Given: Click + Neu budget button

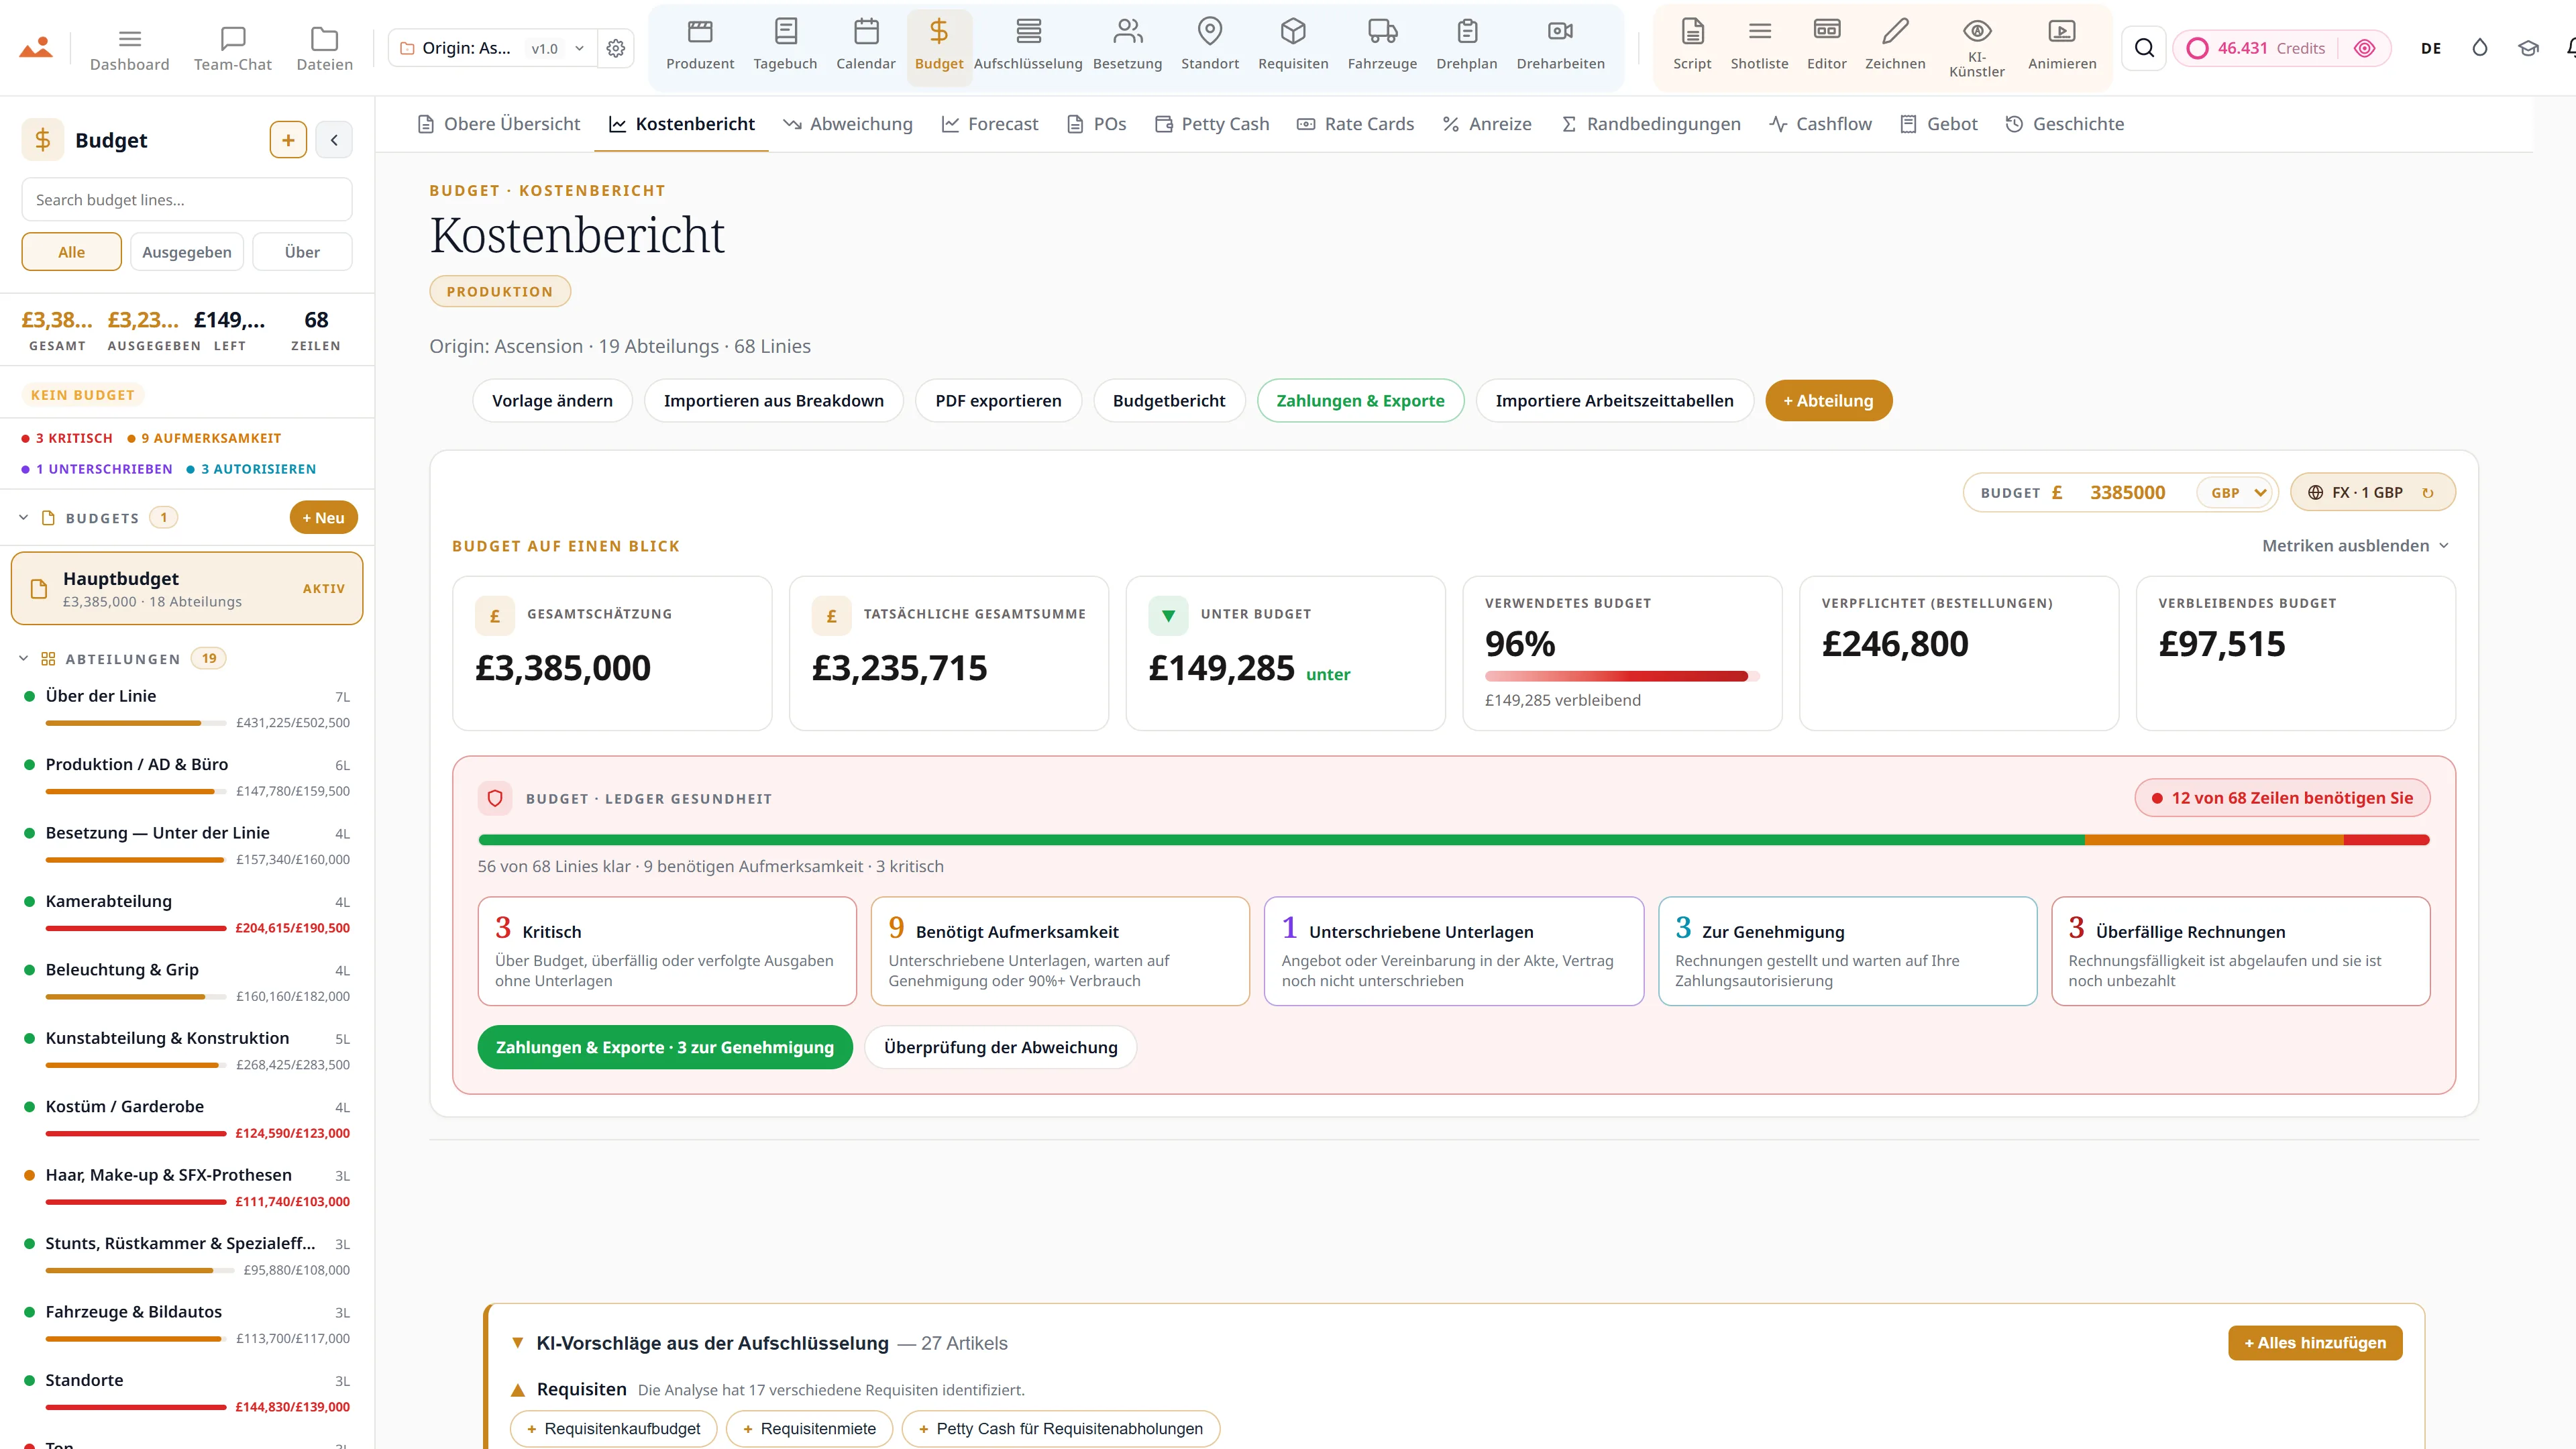Looking at the screenshot, I should [x=324, y=518].
